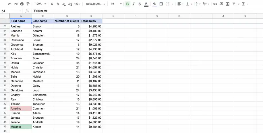This screenshot has width=263, height=133.
Task: Toggle strikethrough formatting
Action: coord(140,4)
